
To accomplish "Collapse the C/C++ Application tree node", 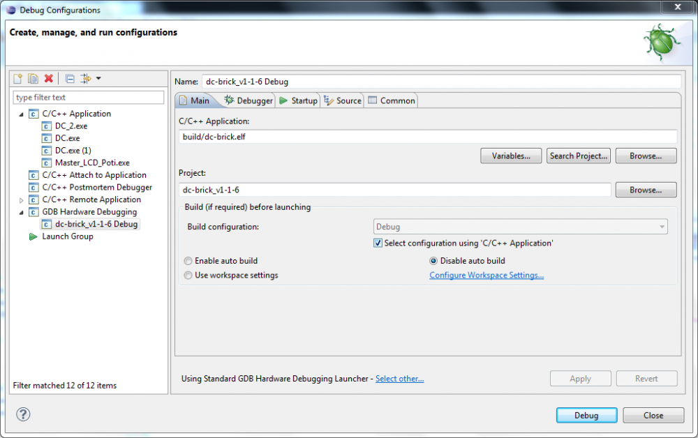I will [21, 114].
